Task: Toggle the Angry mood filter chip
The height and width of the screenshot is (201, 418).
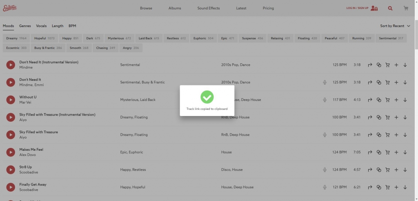Action: point(131,48)
